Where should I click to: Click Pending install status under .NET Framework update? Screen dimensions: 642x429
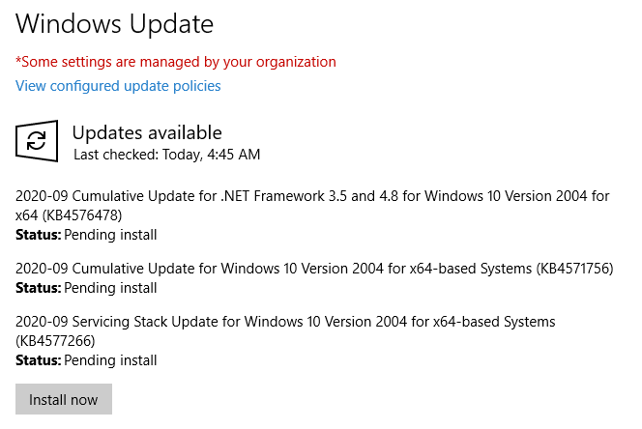pos(110,235)
